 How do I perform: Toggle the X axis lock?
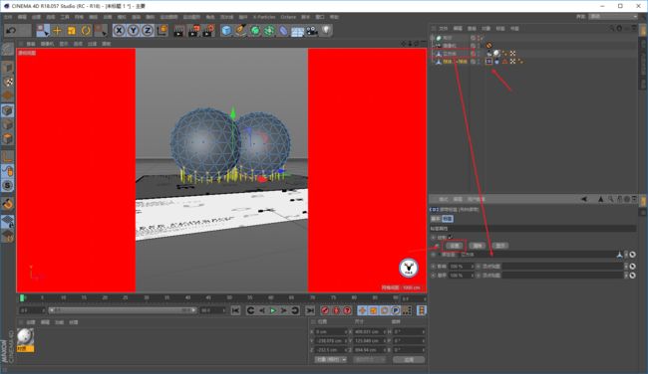click(119, 31)
